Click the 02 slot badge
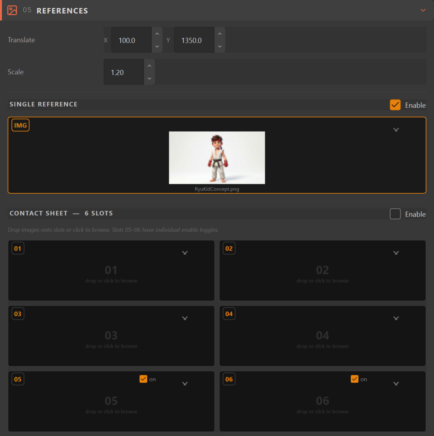Screen dimensions: 434x436 [x=229, y=248]
